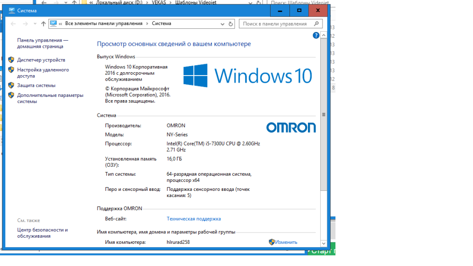
Task: Go forward with the right arrow
Action: (x=26, y=24)
